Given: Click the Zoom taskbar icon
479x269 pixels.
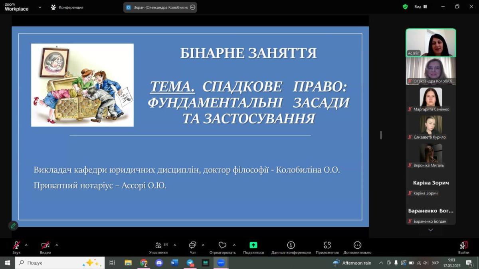Looking at the screenshot, I should point(221,263).
